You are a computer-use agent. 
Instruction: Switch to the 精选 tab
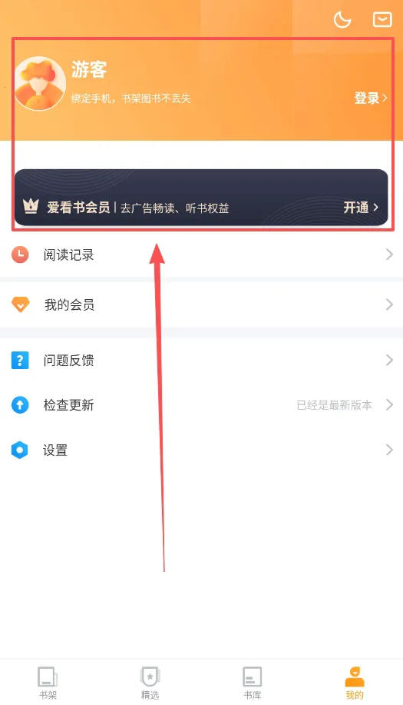tap(150, 683)
